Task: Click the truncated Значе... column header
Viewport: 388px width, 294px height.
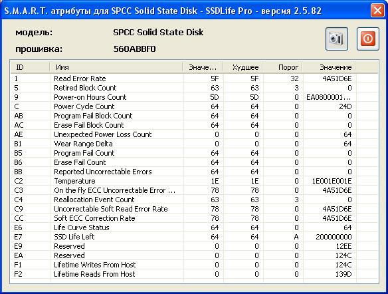Action: point(203,67)
